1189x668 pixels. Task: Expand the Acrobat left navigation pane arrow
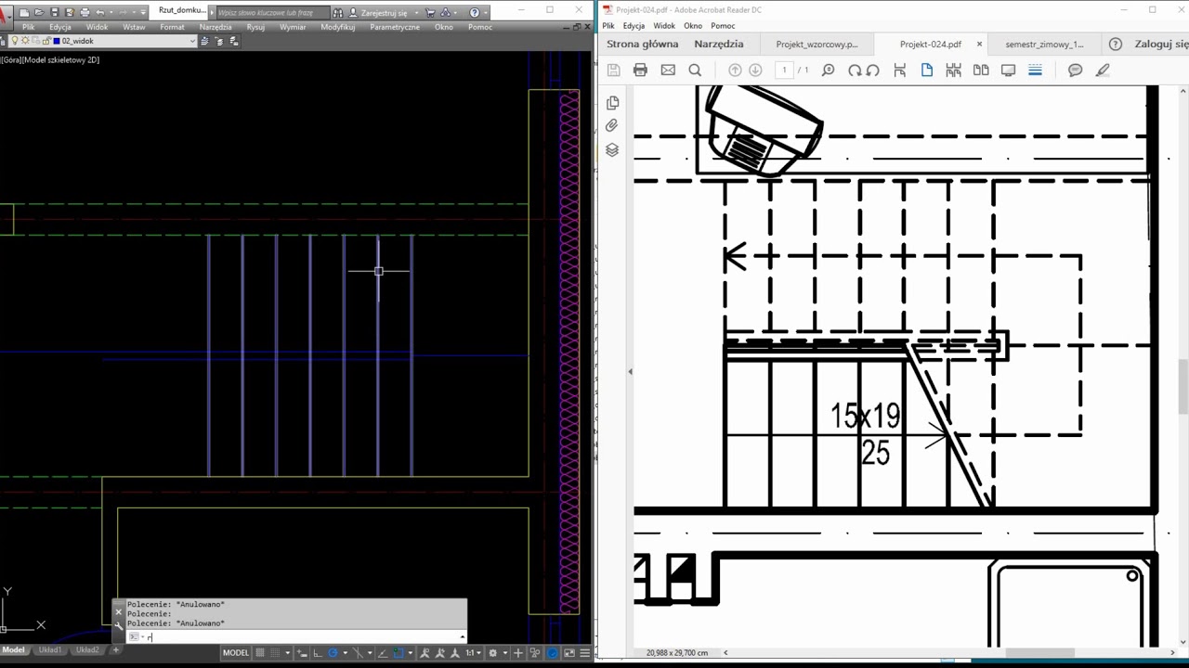click(630, 371)
